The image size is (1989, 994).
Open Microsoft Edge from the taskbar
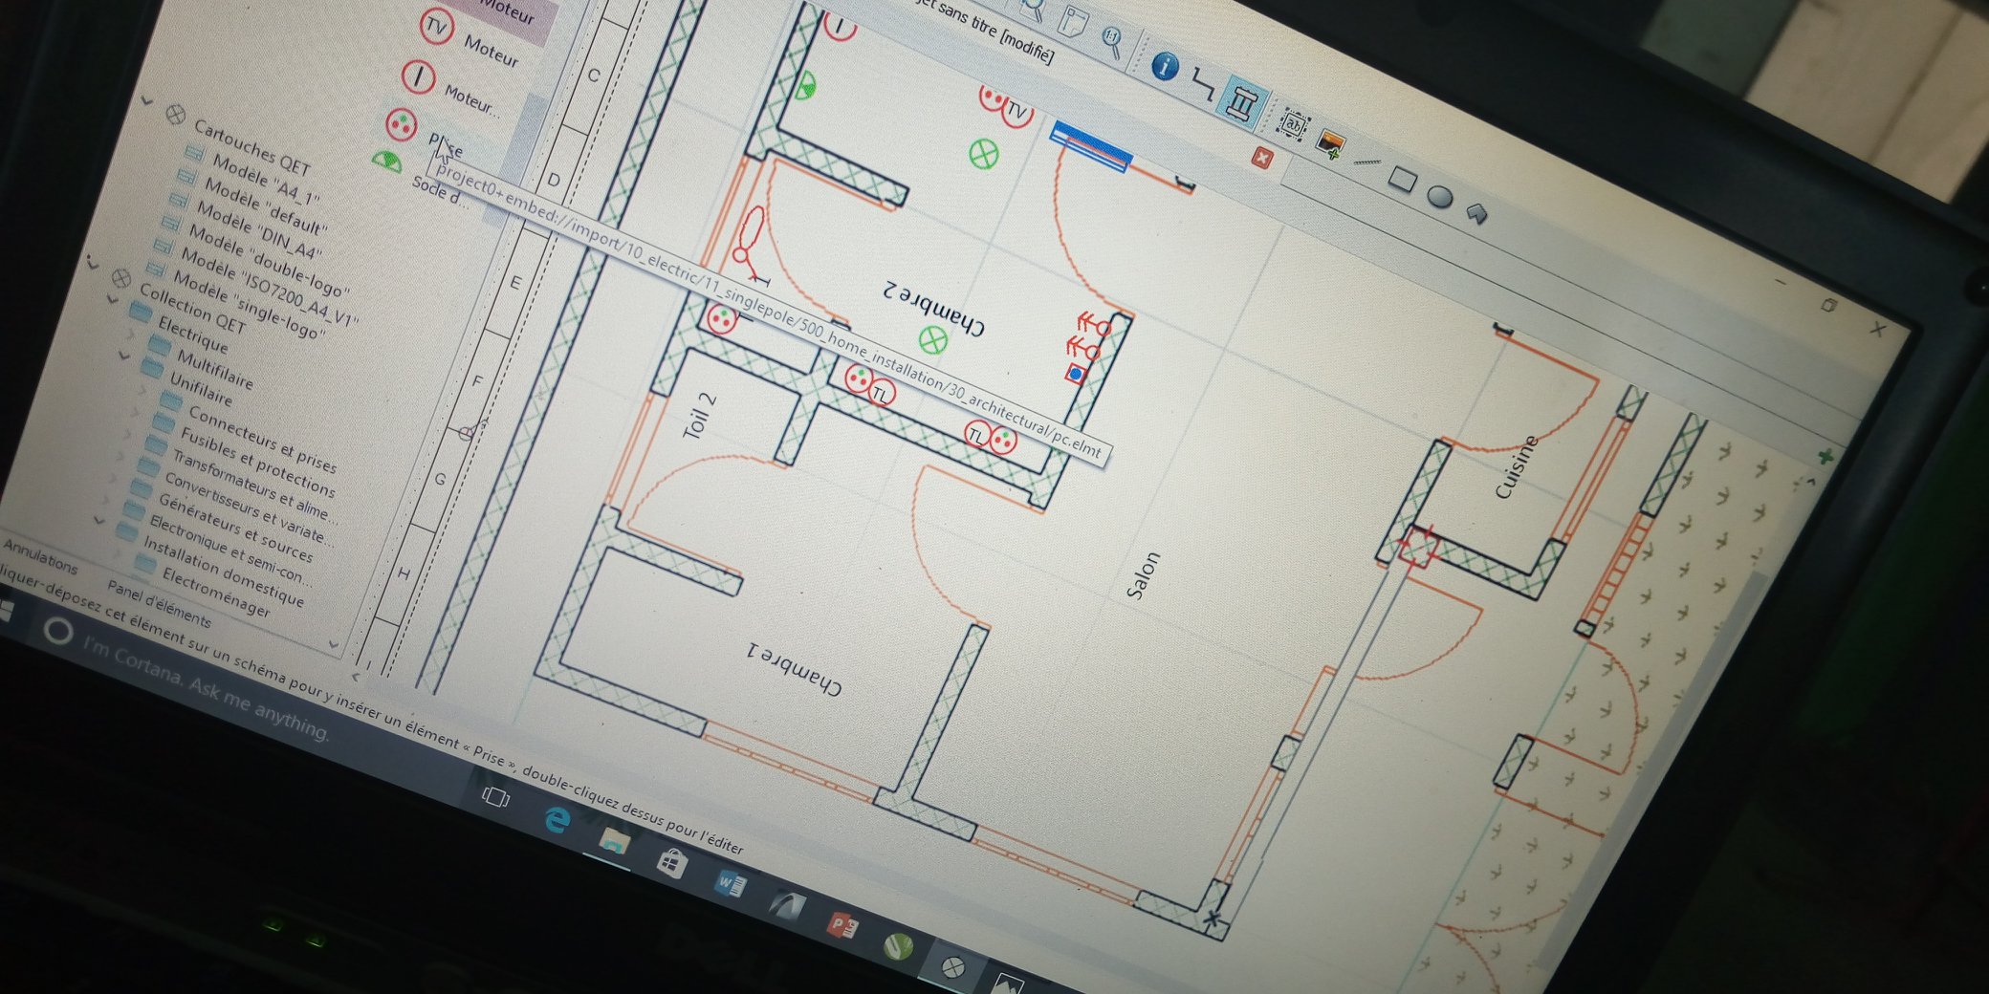[x=557, y=819]
